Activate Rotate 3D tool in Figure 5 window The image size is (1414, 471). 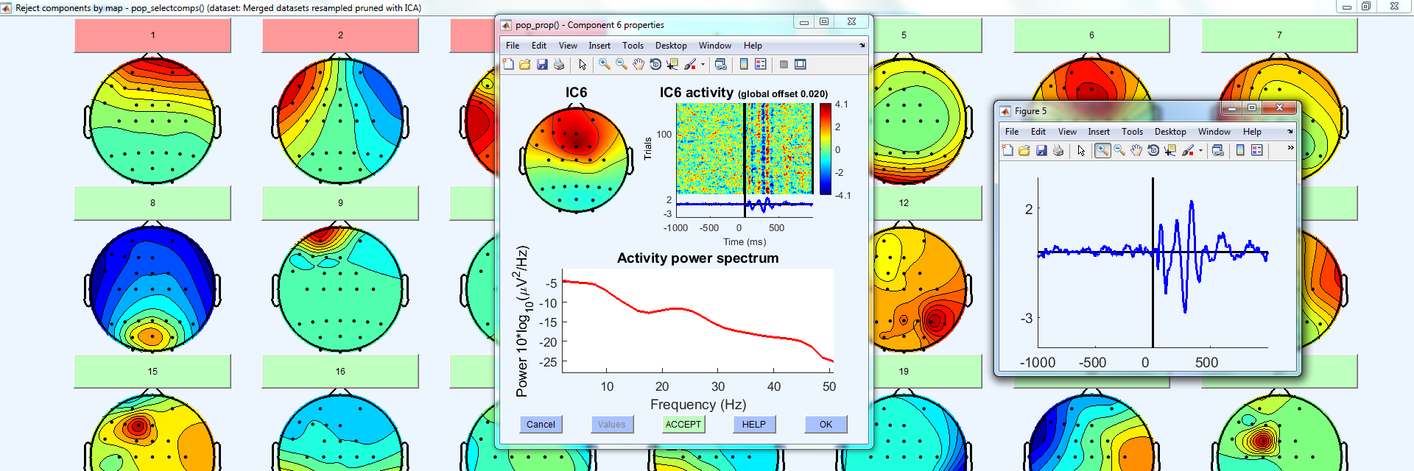(x=1153, y=150)
